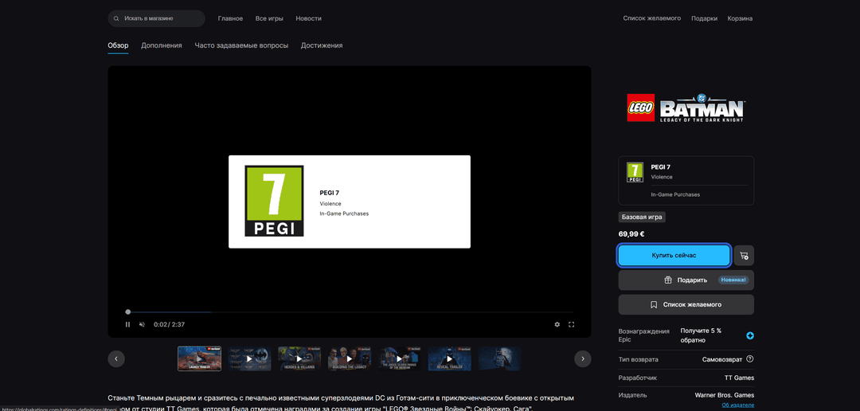
Task: Open the 'Подарки' link
Action: point(704,18)
